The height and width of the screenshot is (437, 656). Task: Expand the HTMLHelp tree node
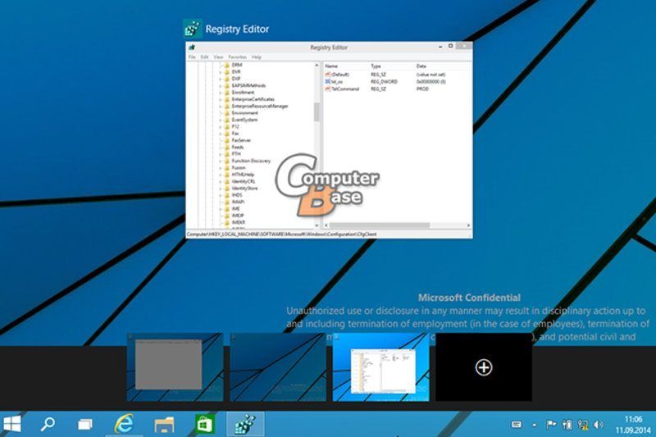221,175
